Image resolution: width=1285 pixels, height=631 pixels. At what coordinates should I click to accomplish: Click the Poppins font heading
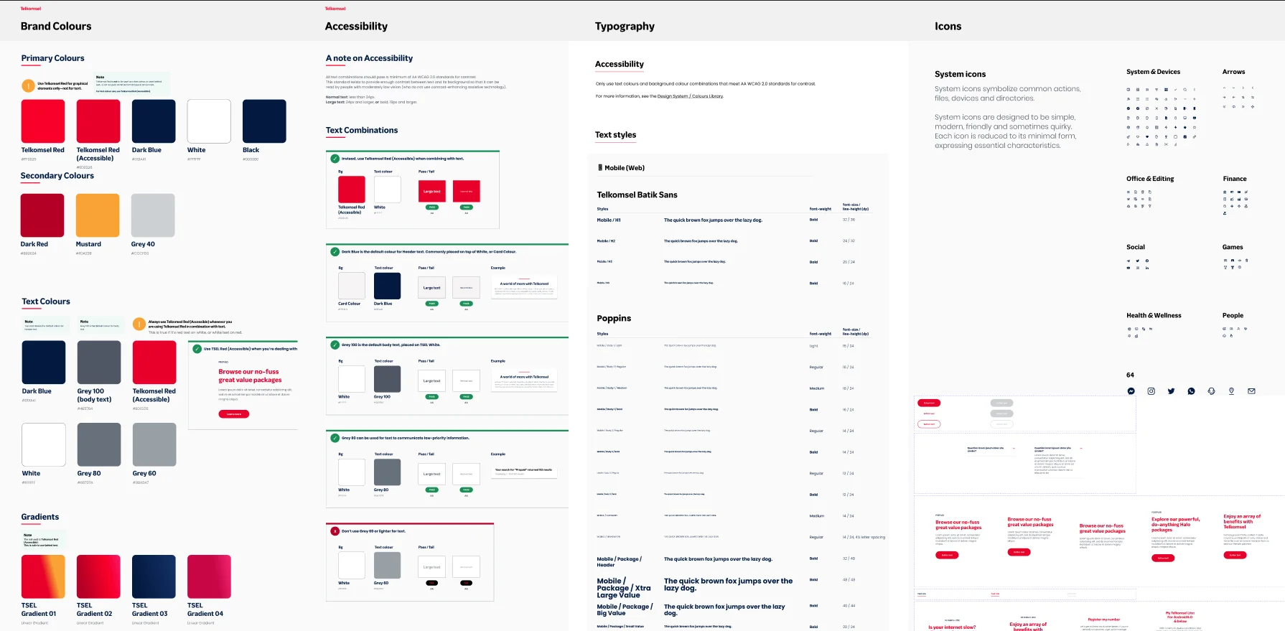click(614, 319)
